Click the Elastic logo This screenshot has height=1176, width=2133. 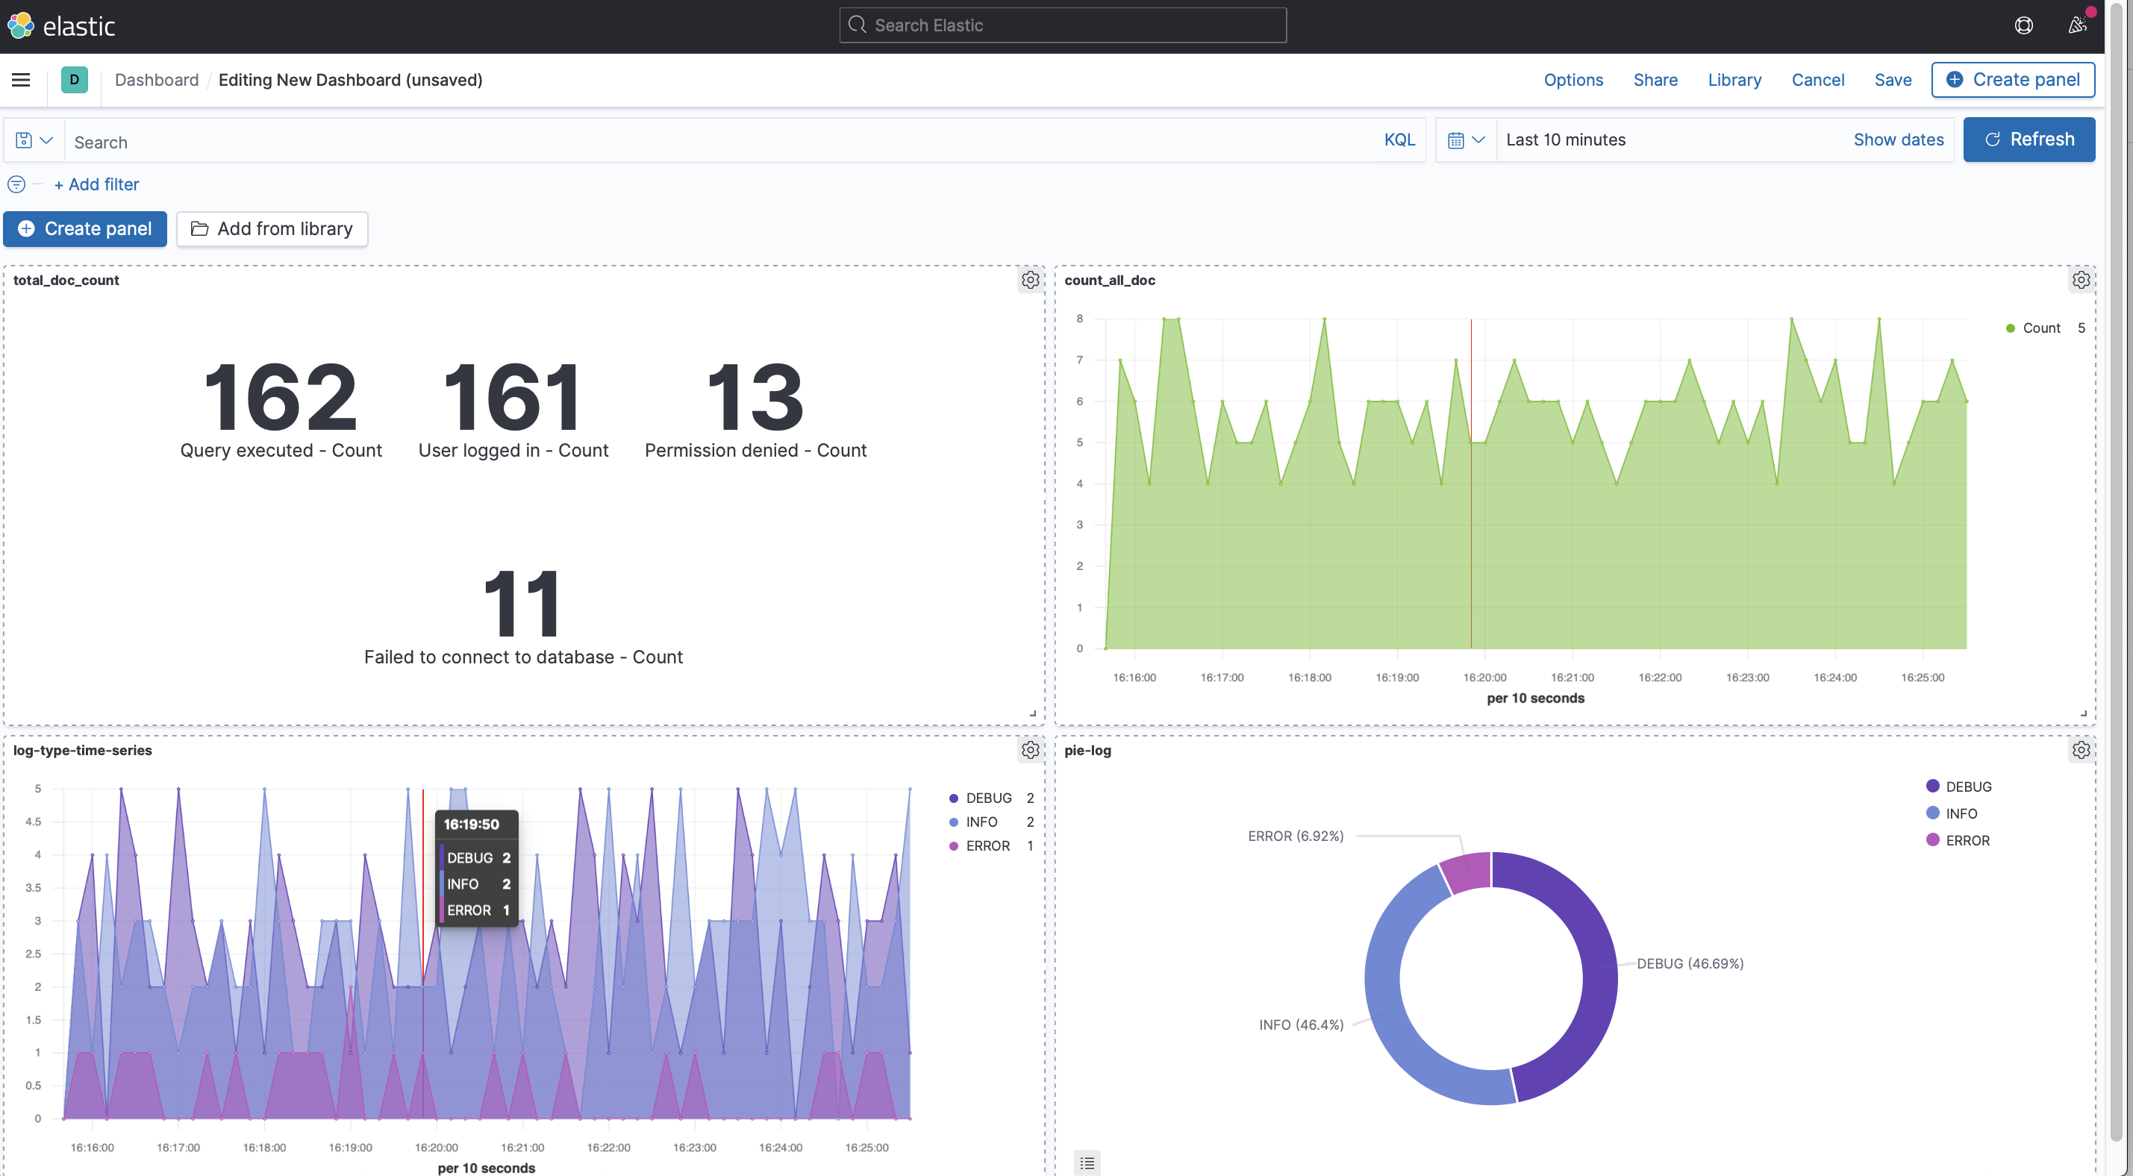coord(61,25)
